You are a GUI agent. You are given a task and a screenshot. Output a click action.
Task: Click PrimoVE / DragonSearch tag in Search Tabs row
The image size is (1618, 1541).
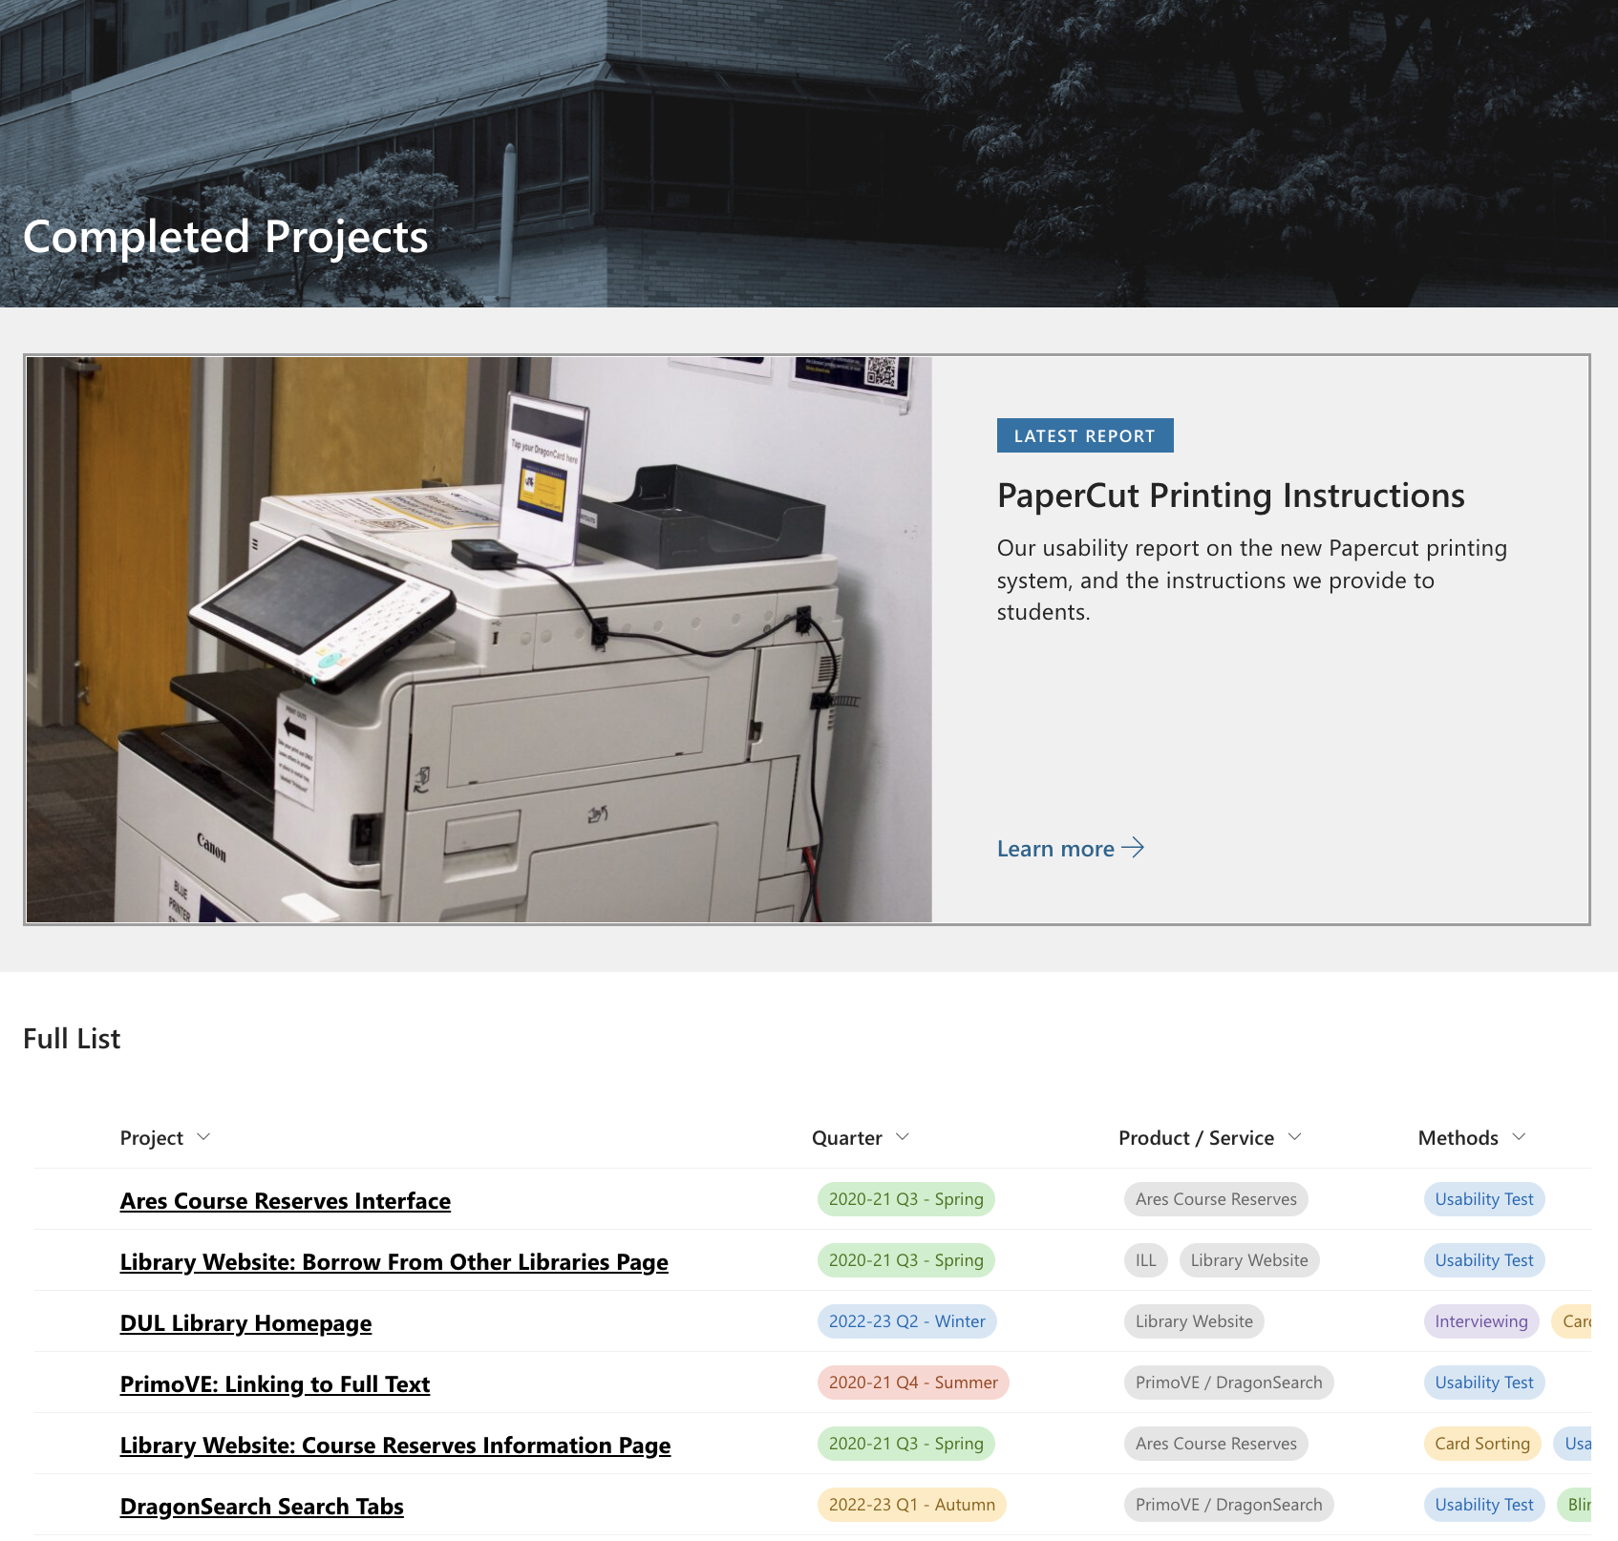[x=1229, y=1505]
